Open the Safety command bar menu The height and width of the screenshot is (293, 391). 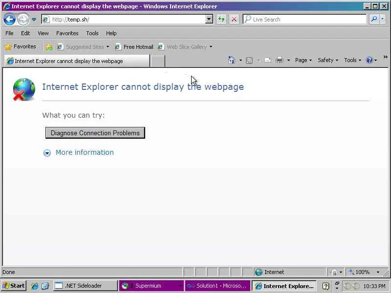coord(328,60)
